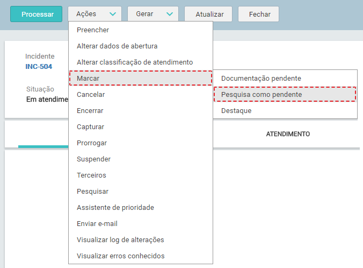This screenshot has width=363, height=268.
Task: Choose Alterar dados de abertura
Action: tap(141, 46)
